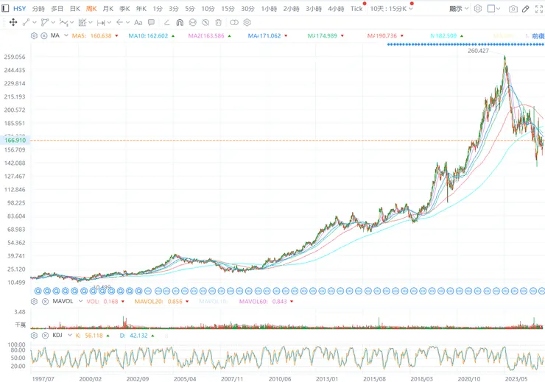Open the MA indicator type dropdown
This screenshot has height=382, width=545.
(x=66, y=35)
